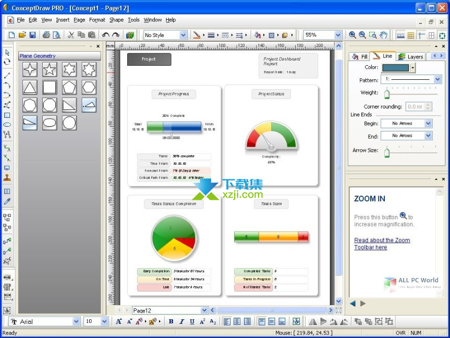The image size is (450, 338).
Task: Click the Paste clipboard icon
Action: tap(92, 35)
